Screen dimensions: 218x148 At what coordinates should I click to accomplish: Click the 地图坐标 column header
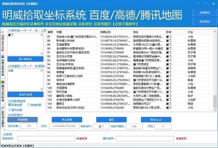(x=116, y=32)
